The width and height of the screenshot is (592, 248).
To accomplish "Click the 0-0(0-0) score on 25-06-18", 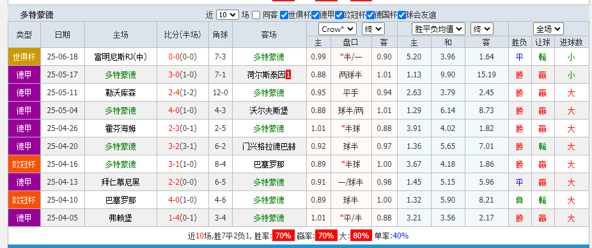I will click(x=182, y=57).
